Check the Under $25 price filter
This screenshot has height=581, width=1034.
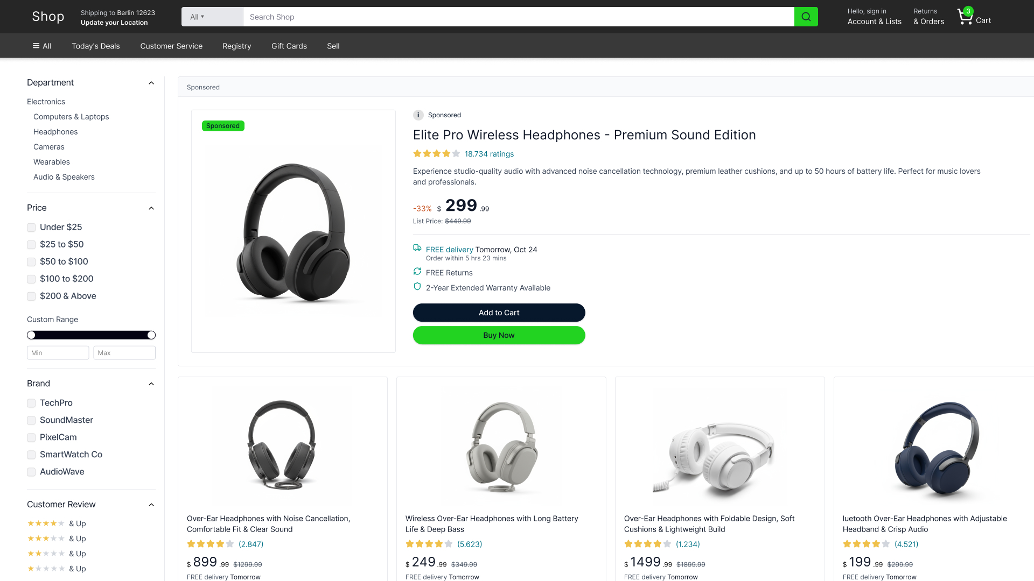coord(31,228)
